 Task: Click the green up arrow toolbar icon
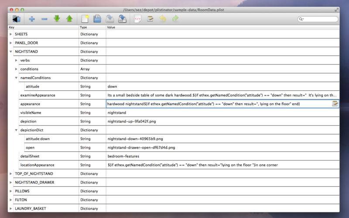(69, 19)
